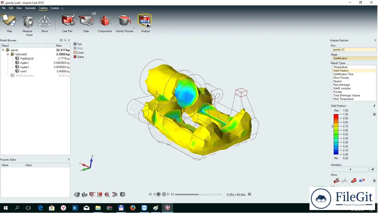The height and width of the screenshot is (213, 378).
Task: Click the Cast Part icon
Action: point(68,21)
